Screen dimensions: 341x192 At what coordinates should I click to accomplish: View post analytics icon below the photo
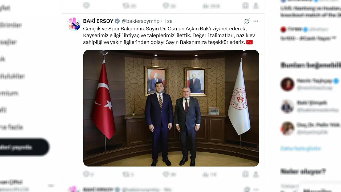205,174
